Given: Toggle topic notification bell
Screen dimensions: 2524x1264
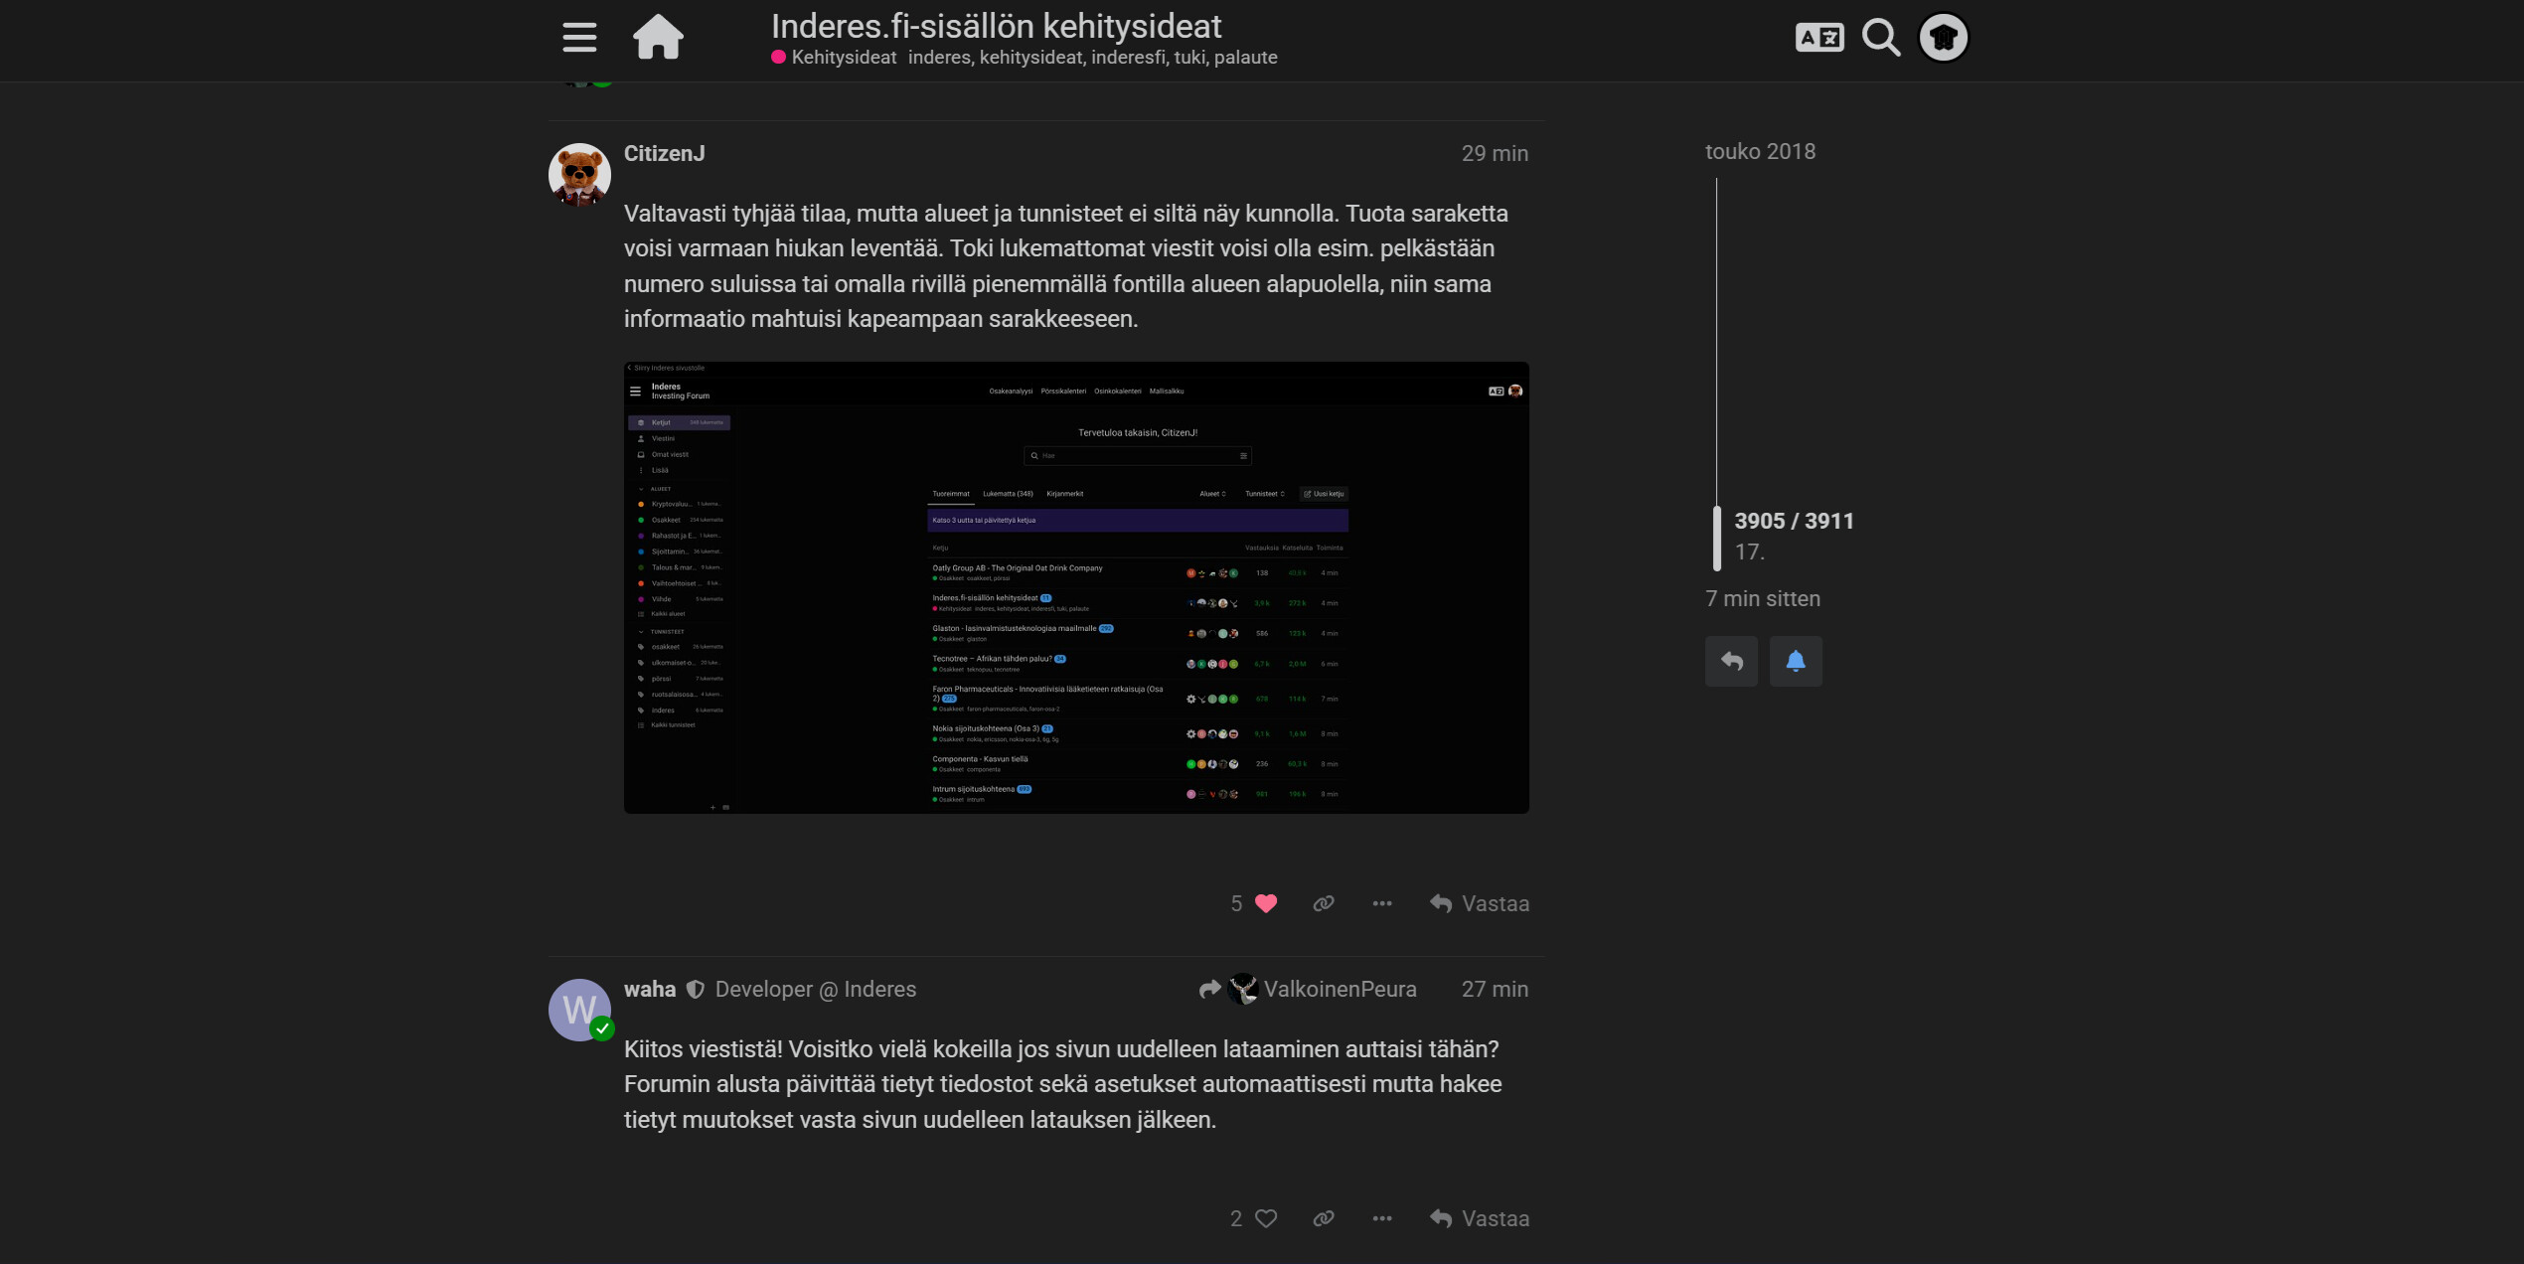Looking at the screenshot, I should pyautogui.click(x=1795, y=661).
